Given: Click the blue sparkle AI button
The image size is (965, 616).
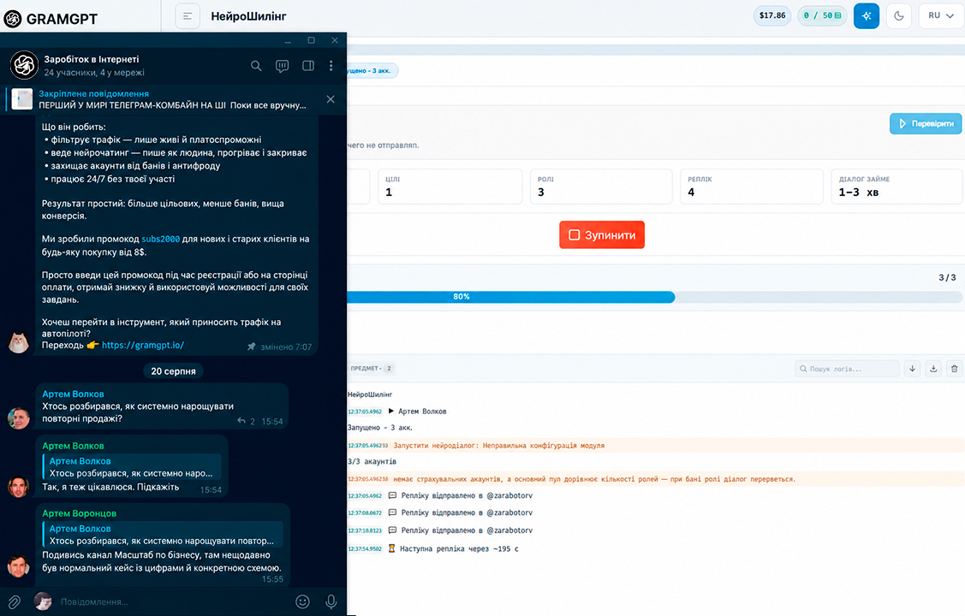Looking at the screenshot, I should tap(866, 16).
